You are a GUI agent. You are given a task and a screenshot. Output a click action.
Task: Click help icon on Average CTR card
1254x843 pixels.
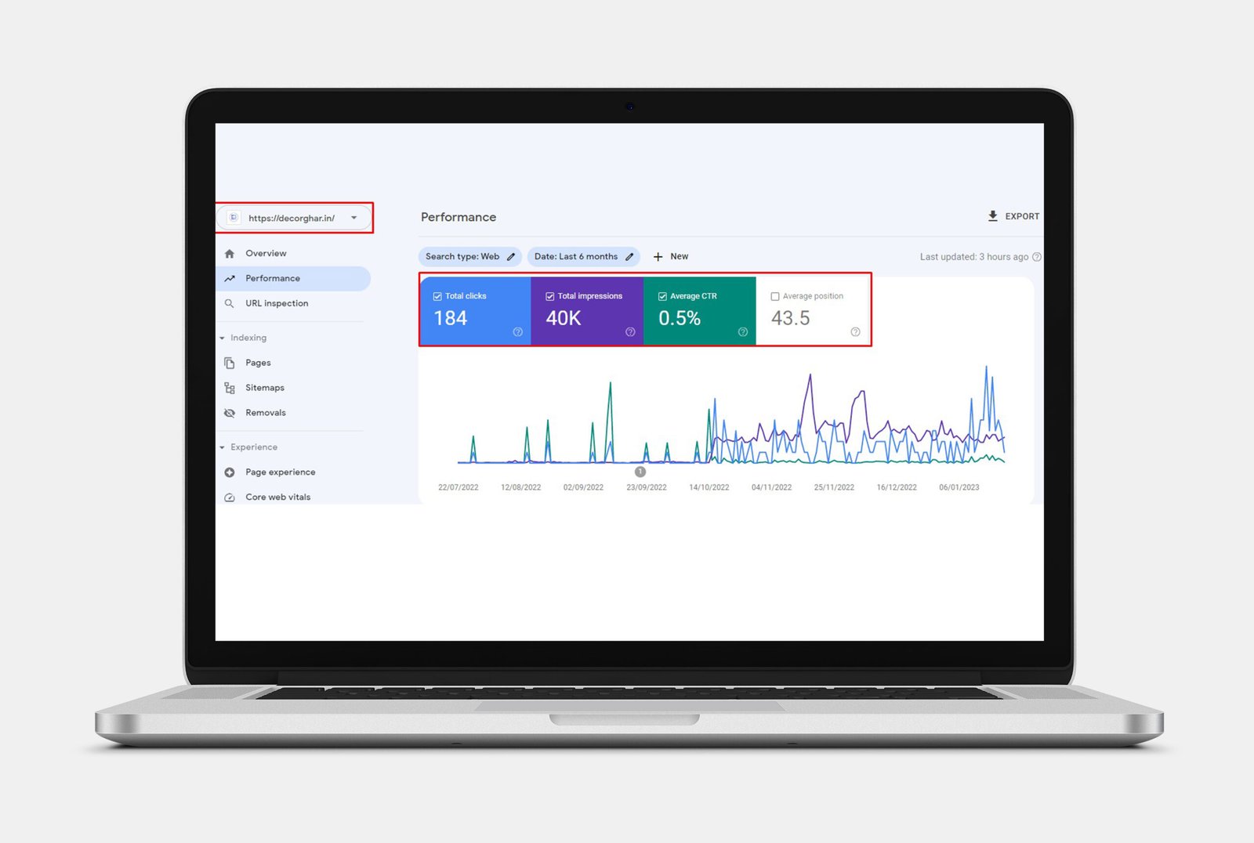click(x=743, y=332)
